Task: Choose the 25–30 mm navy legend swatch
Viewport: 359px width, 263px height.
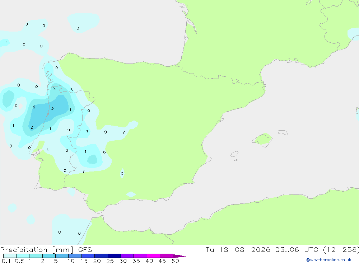Action: pos(114,256)
